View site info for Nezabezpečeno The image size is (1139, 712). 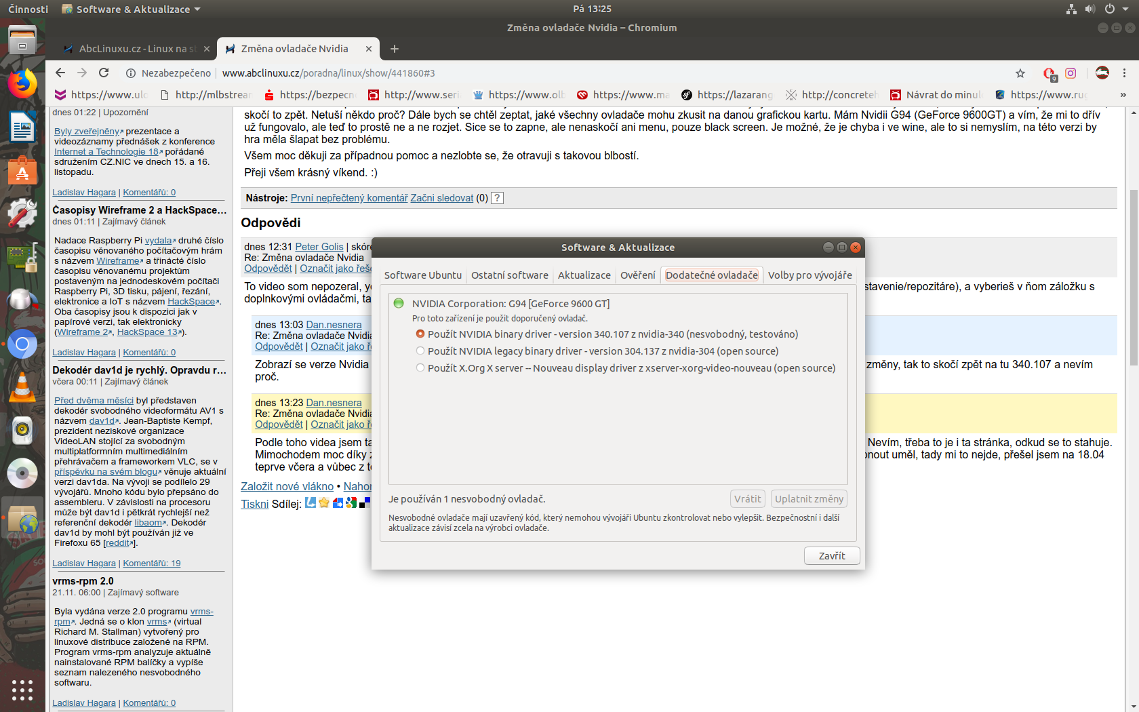(x=168, y=73)
